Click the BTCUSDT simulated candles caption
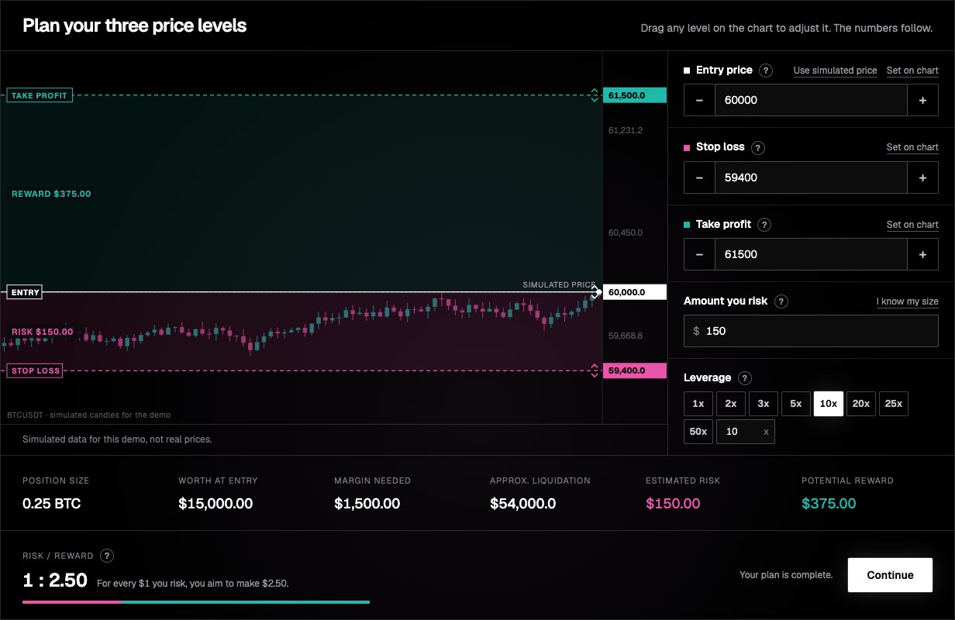The width and height of the screenshot is (955, 620). pos(88,415)
